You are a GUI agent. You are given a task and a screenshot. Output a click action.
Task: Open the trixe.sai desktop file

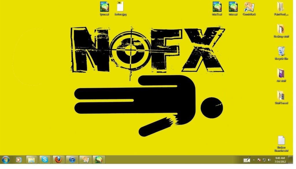(233, 8)
